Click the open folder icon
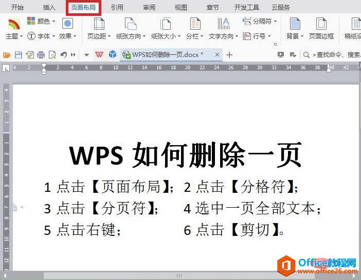 7,55
